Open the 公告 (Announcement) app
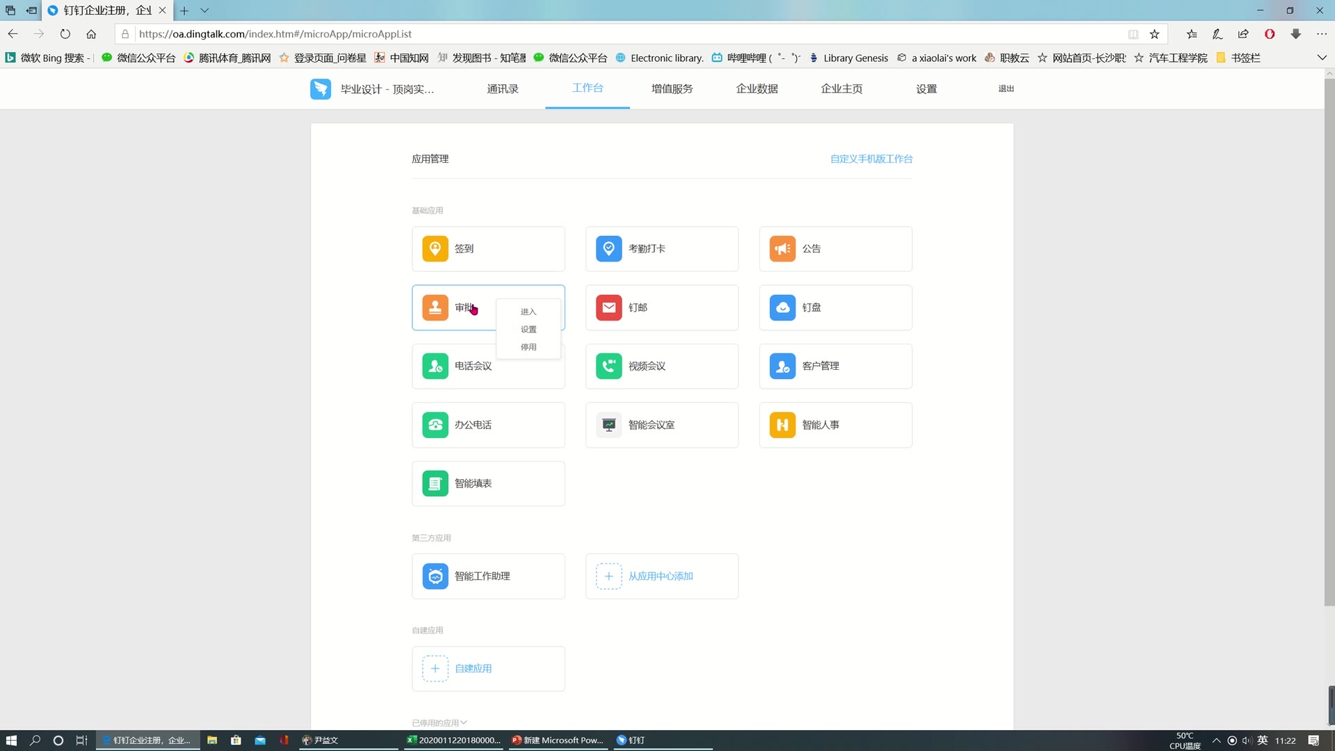The width and height of the screenshot is (1335, 751). tap(835, 248)
